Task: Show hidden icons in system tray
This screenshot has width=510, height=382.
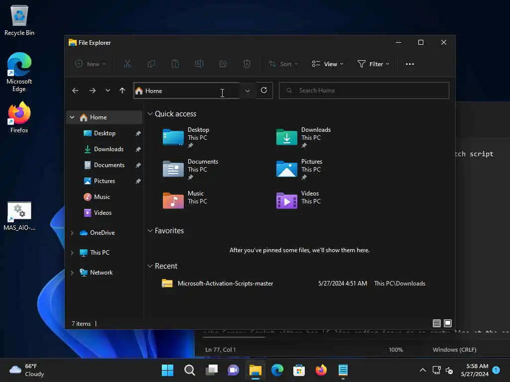Action: click(422, 370)
